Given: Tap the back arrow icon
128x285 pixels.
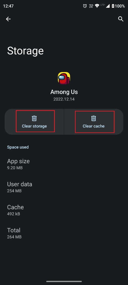Looking at the screenshot, I should (x=8, y=19).
